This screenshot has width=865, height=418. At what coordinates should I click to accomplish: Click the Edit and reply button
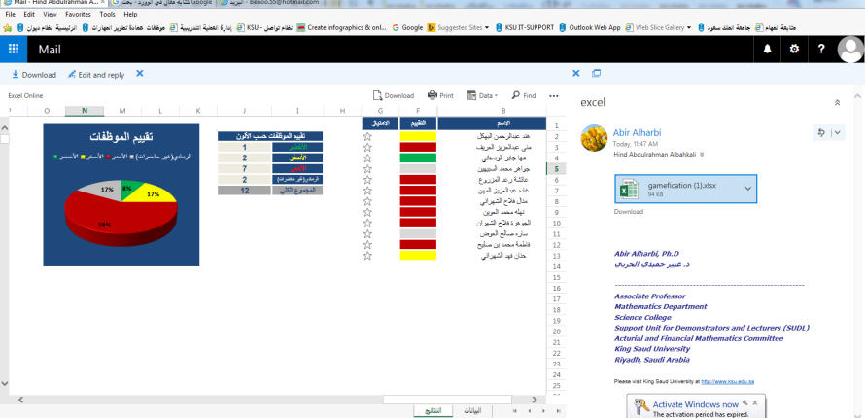click(x=95, y=74)
